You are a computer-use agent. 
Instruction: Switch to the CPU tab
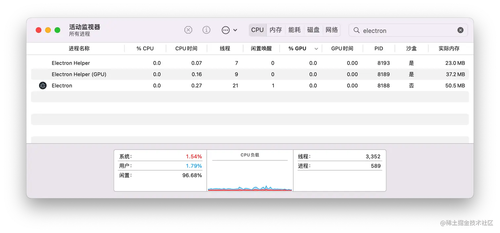point(257,30)
